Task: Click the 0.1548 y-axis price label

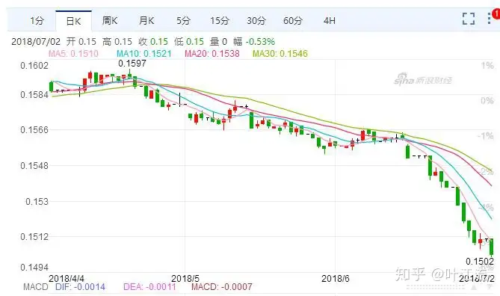Action: (34, 166)
